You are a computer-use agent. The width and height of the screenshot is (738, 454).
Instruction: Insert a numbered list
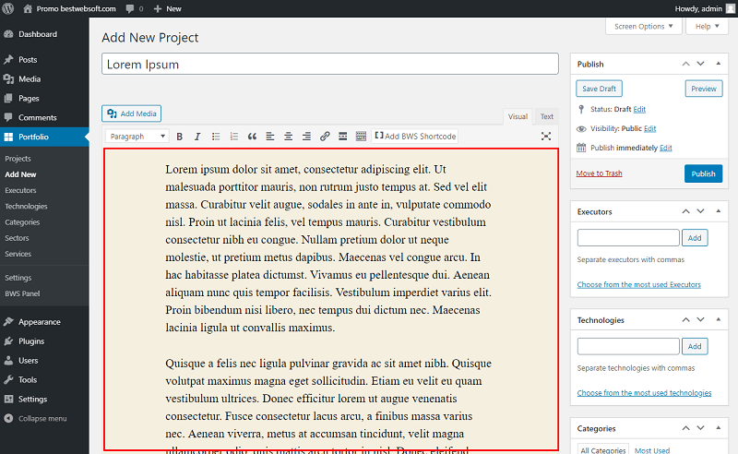coord(234,136)
